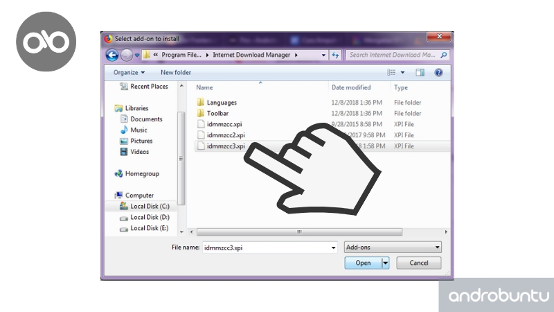Click the Toolbar folder icon

tap(201, 113)
